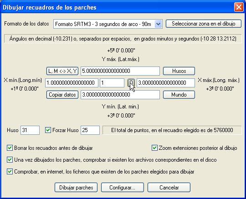Click the X mín longitude input field
The image size is (246, 199).
[72, 83]
